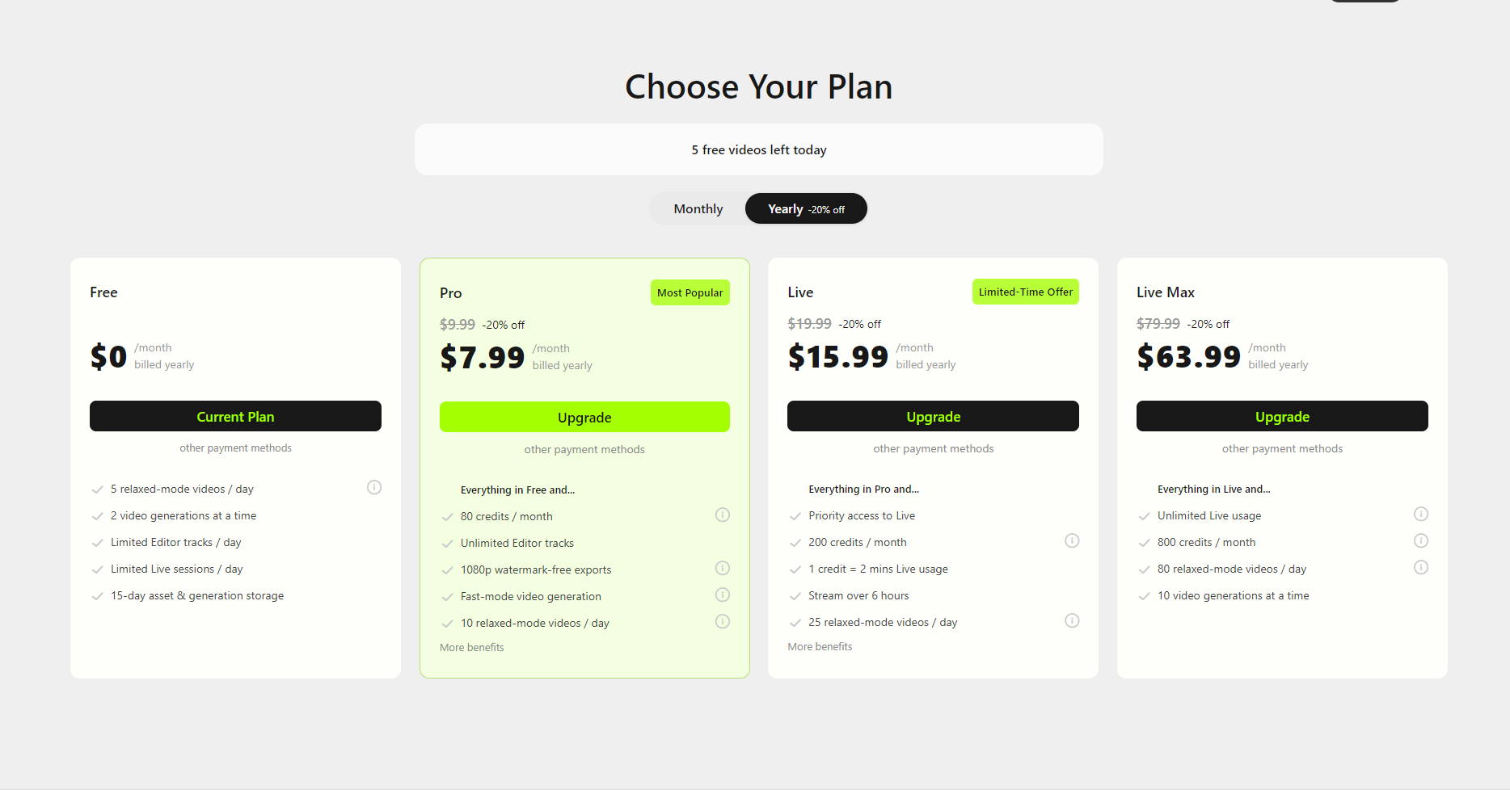Click info icon beside 80 credits / month
The image size is (1510, 790).
point(723,515)
